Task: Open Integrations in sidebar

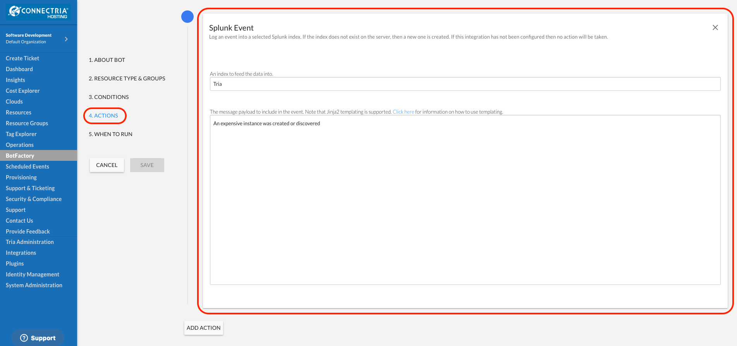Action: (x=21, y=253)
